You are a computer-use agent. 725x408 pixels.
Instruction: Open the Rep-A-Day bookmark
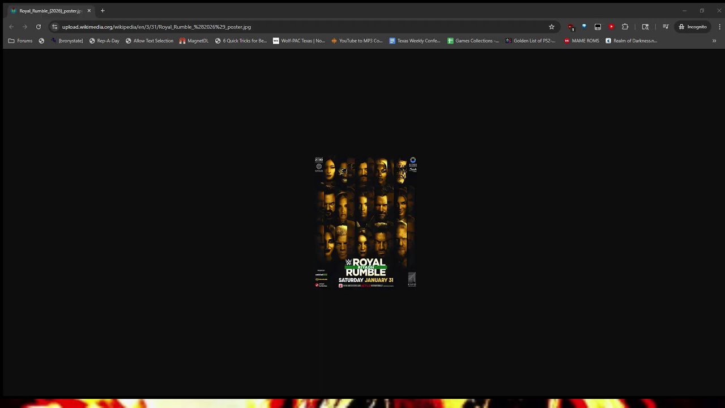pos(104,41)
